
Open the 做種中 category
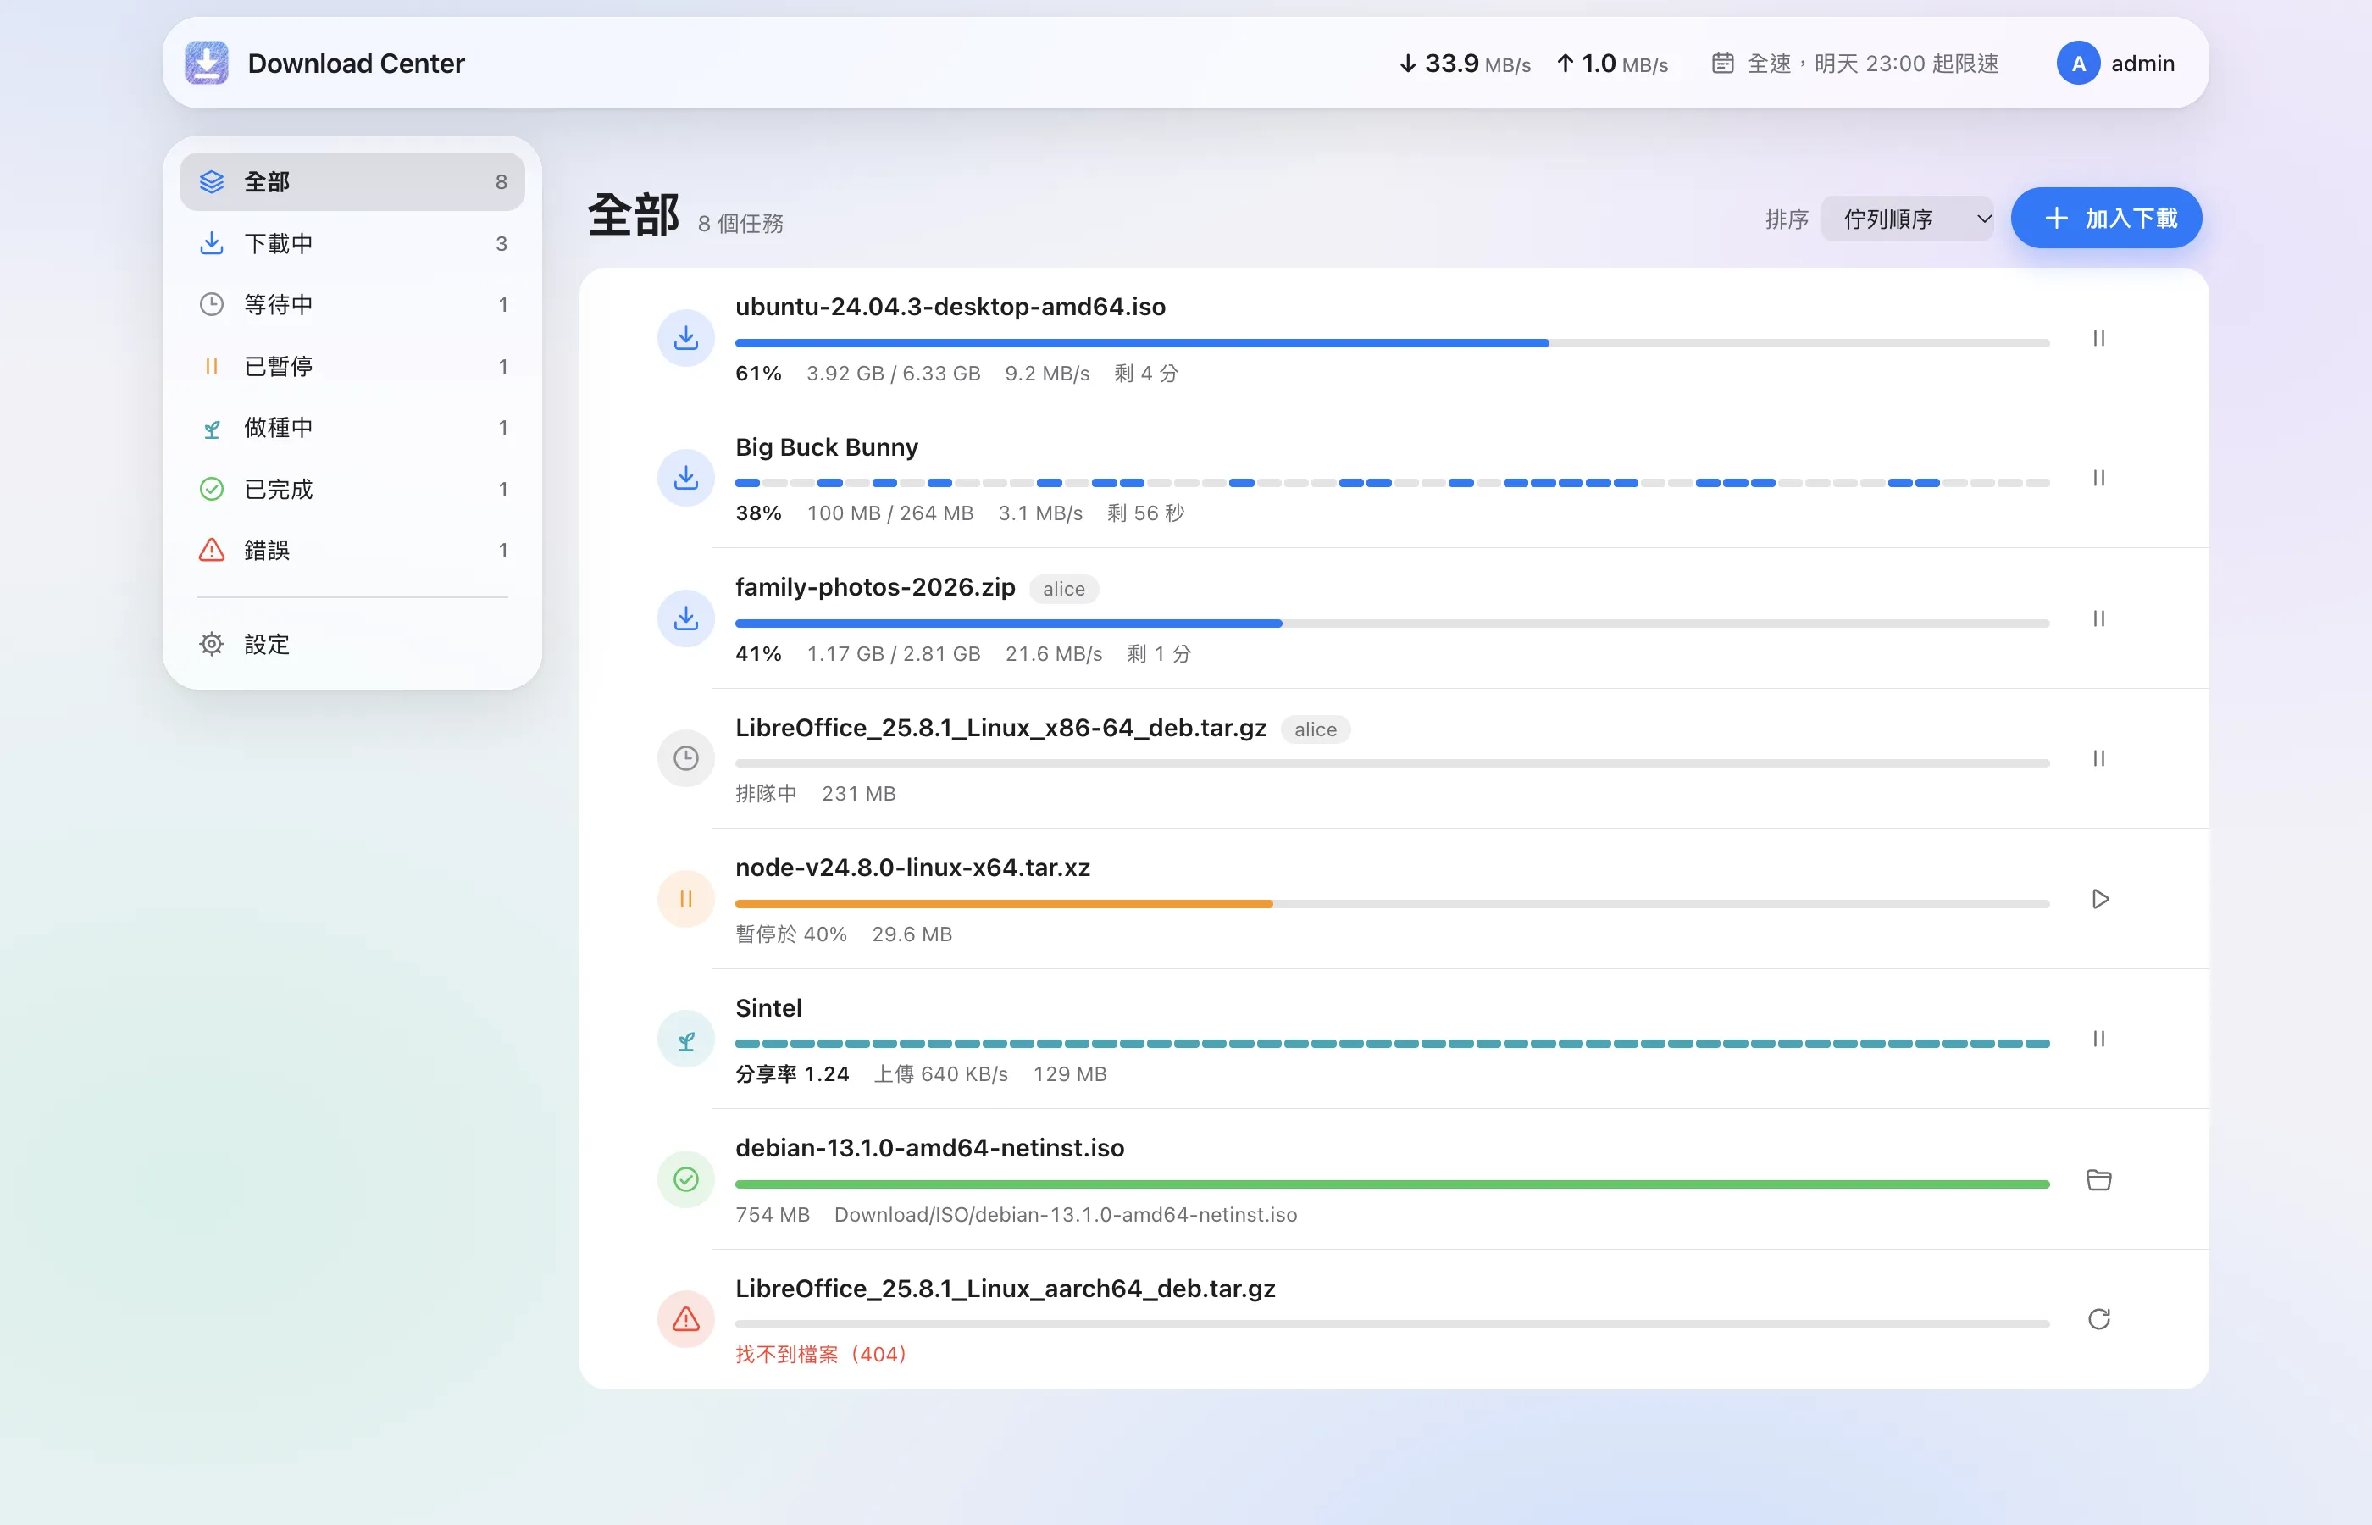[352, 428]
